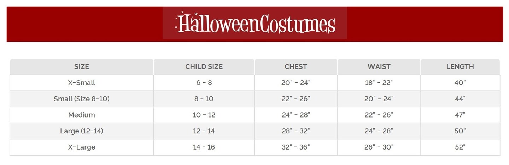Click the X-Small chest measurement cell
This screenshot has width=509, height=165.
296,83
